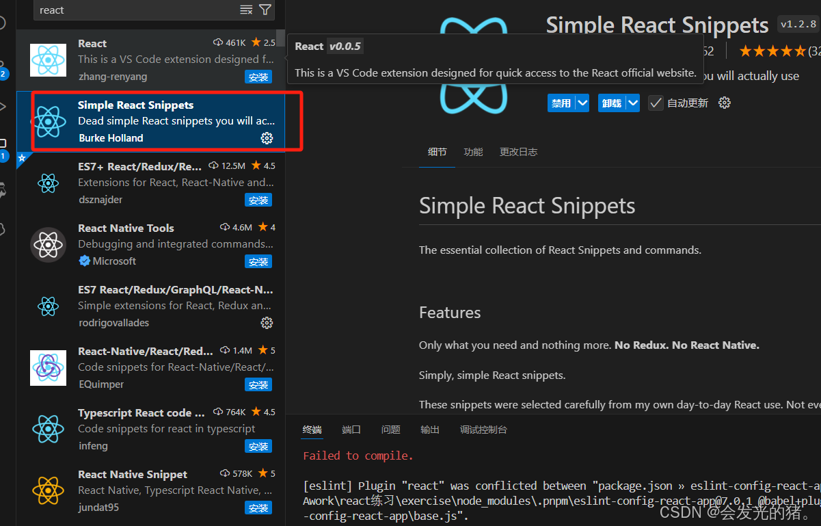Expand the 禁用 disable dropdown arrow
This screenshot has height=526, width=821.
582,103
